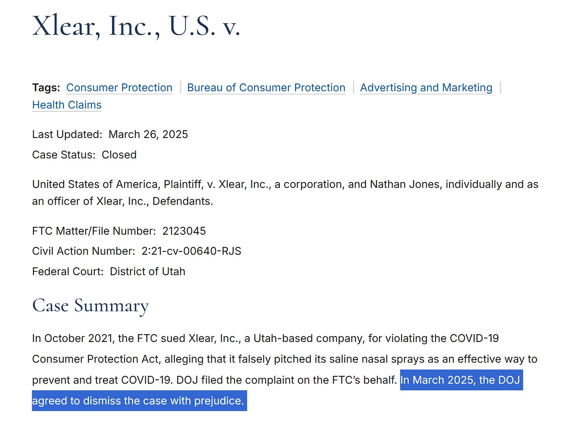Screen dimensions: 572x421
Task: Click the 'Case Status:' label
Action: pos(64,155)
